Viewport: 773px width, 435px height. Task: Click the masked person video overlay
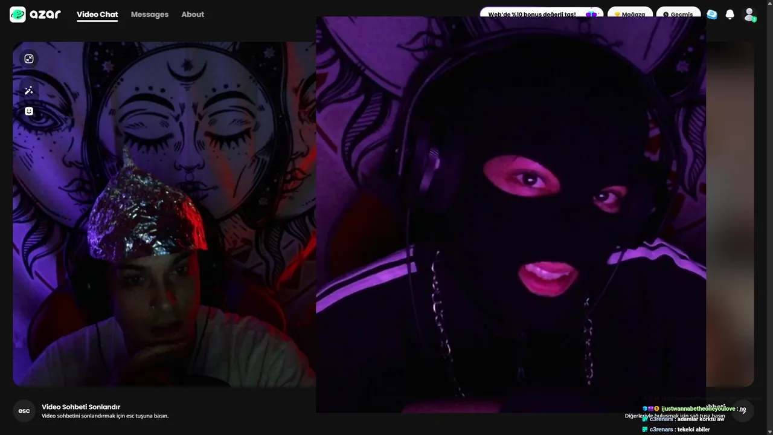511,214
